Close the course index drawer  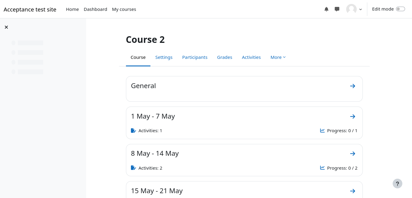pos(6,27)
